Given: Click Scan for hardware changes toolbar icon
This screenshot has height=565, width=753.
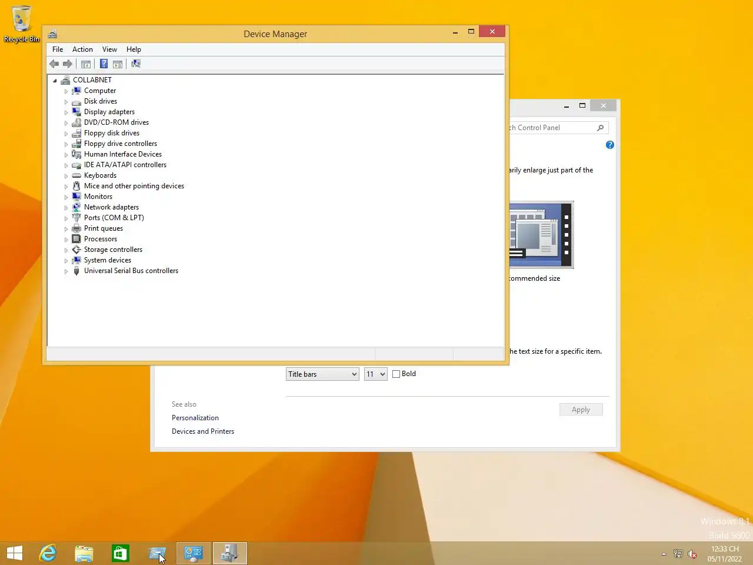Looking at the screenshot, I should [x=136, y=64].
